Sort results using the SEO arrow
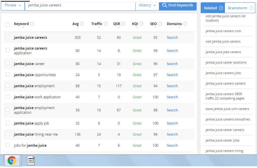This screenshot has height=168, width=257. (x=155, y=27)
